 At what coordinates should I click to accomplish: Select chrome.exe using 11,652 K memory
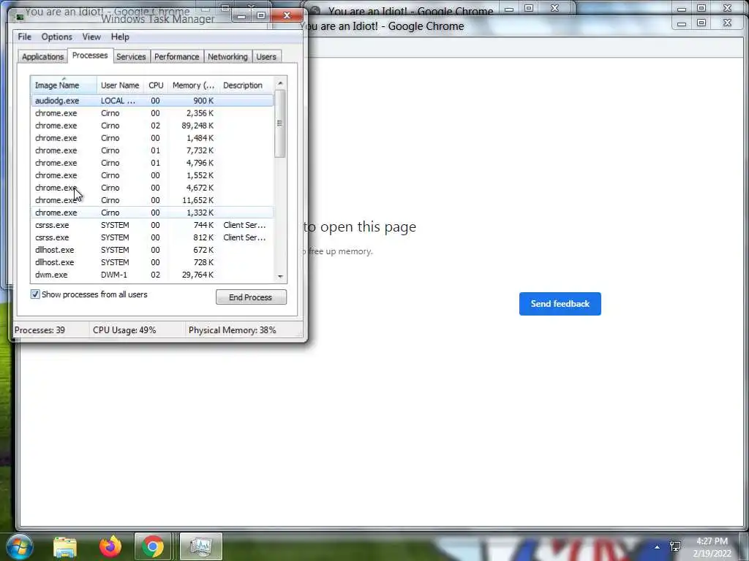pyautogui.click(x=152, y=200)
